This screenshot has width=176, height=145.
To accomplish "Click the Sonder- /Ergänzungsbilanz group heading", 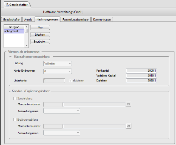I will point(31,91).
